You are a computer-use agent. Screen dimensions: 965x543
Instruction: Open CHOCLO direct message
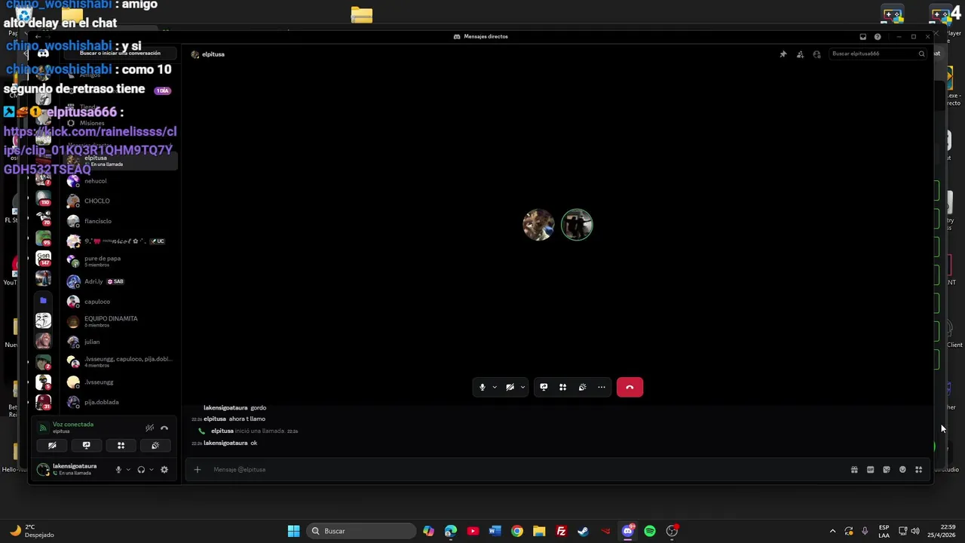click(121, 201)
